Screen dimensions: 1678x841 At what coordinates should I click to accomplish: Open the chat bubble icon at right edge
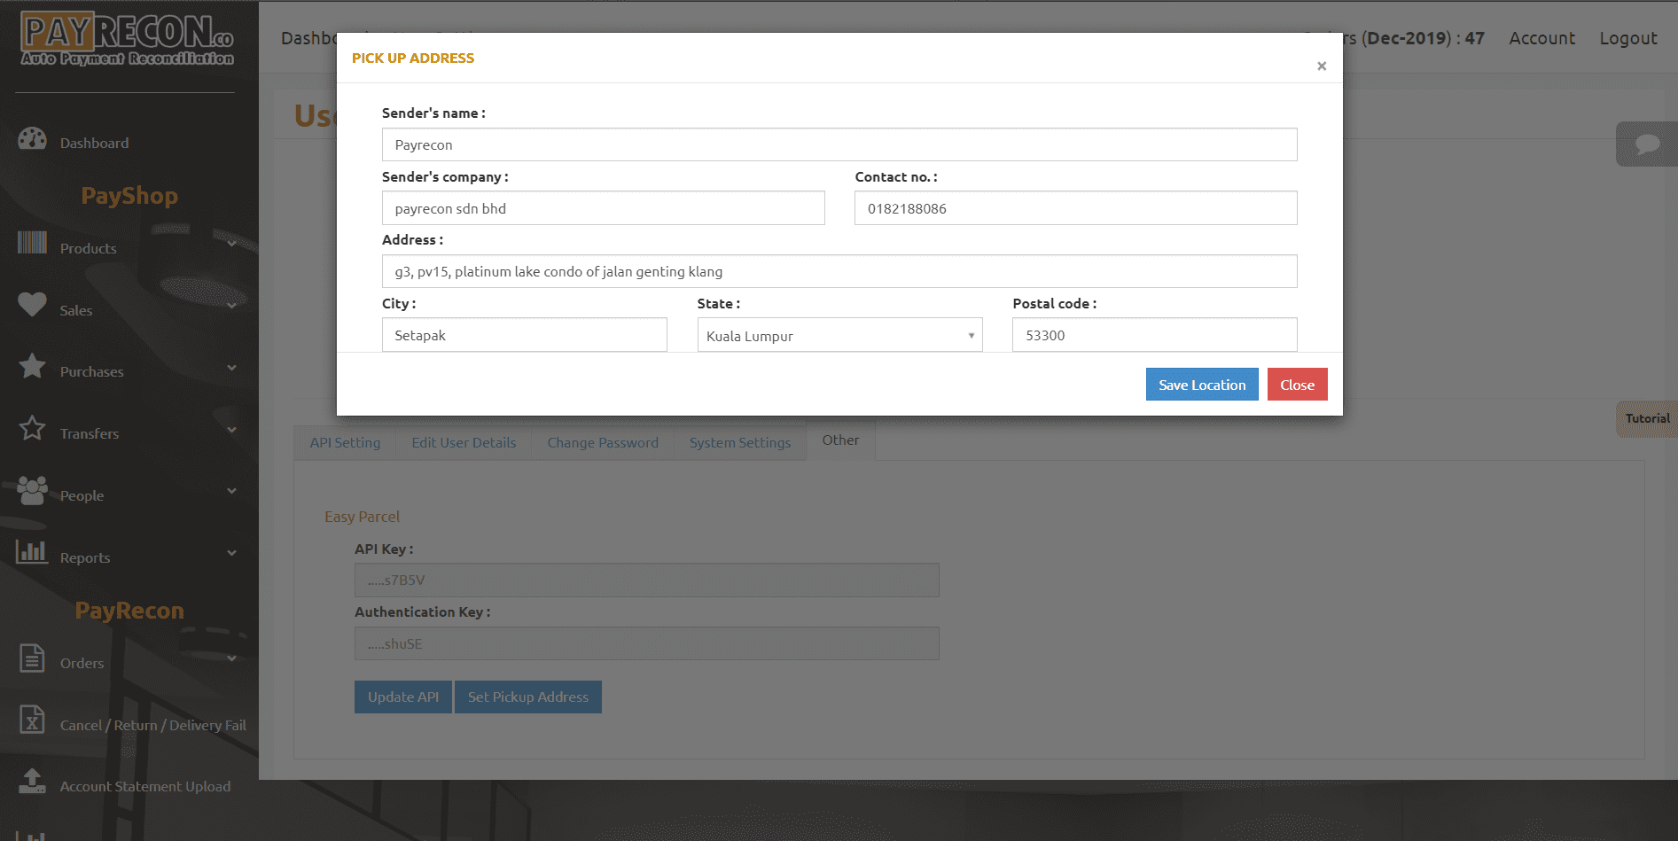tap(1647, 144)
